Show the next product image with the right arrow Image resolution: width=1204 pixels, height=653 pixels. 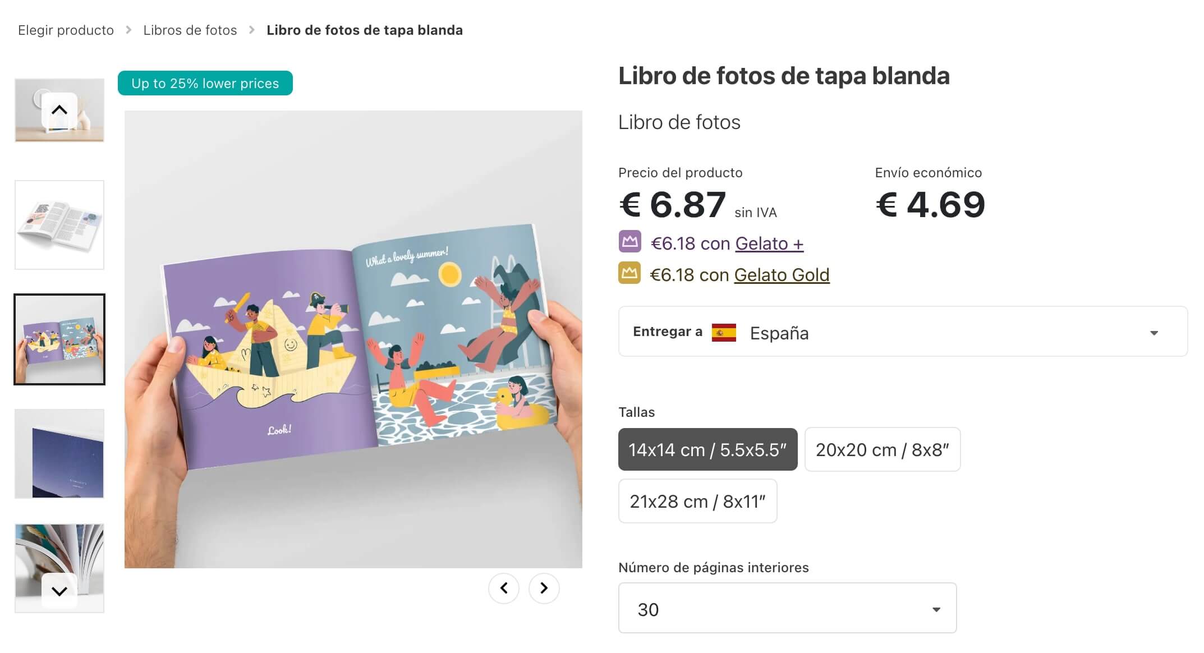(x=543, y=588)
